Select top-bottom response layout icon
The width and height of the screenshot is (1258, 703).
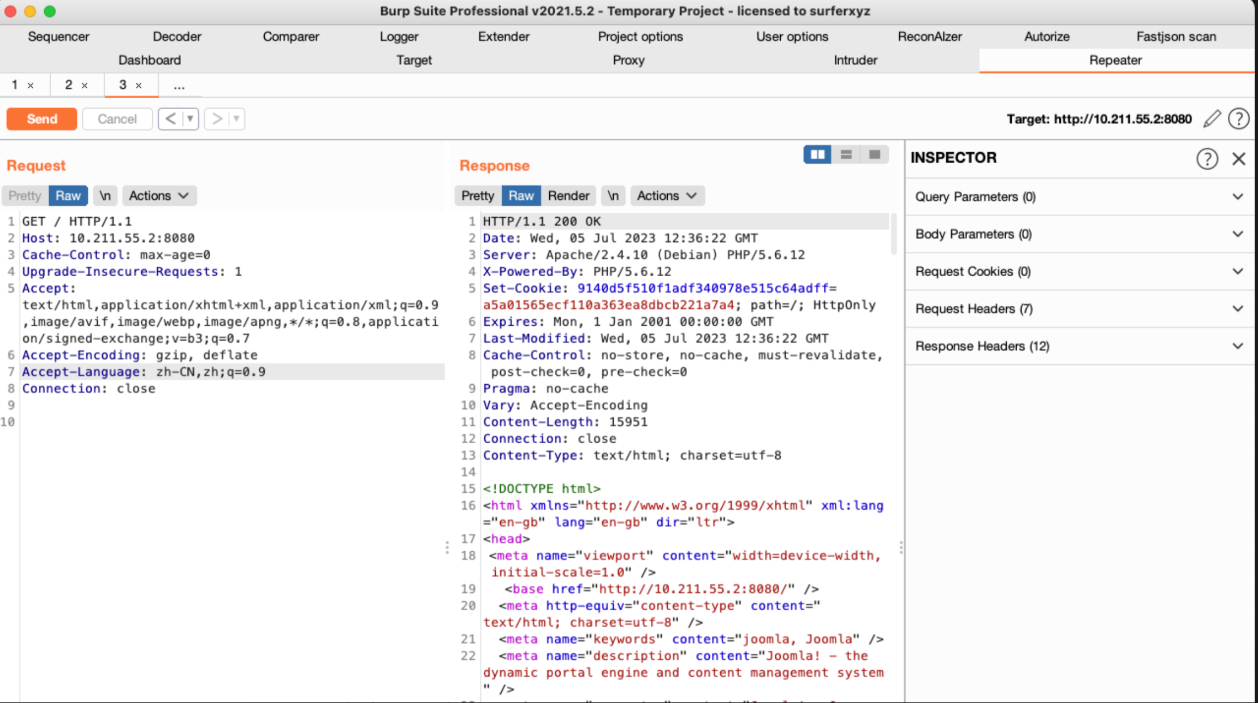click(846, 155)
